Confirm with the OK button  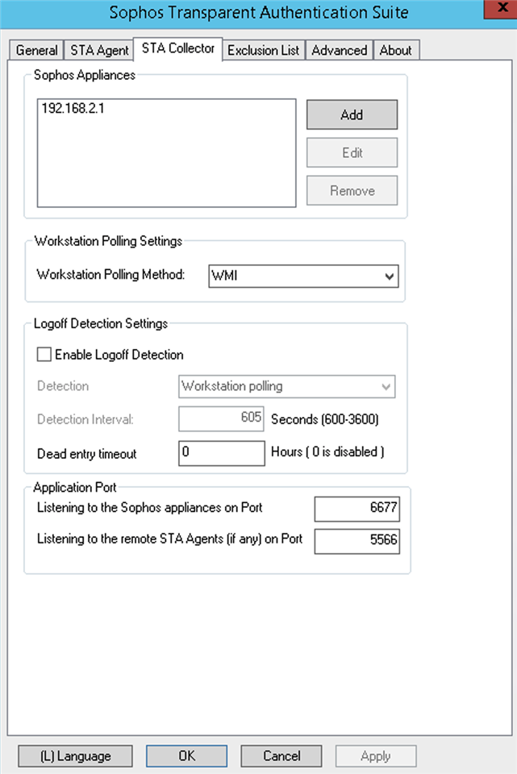[x=186, y=756]
